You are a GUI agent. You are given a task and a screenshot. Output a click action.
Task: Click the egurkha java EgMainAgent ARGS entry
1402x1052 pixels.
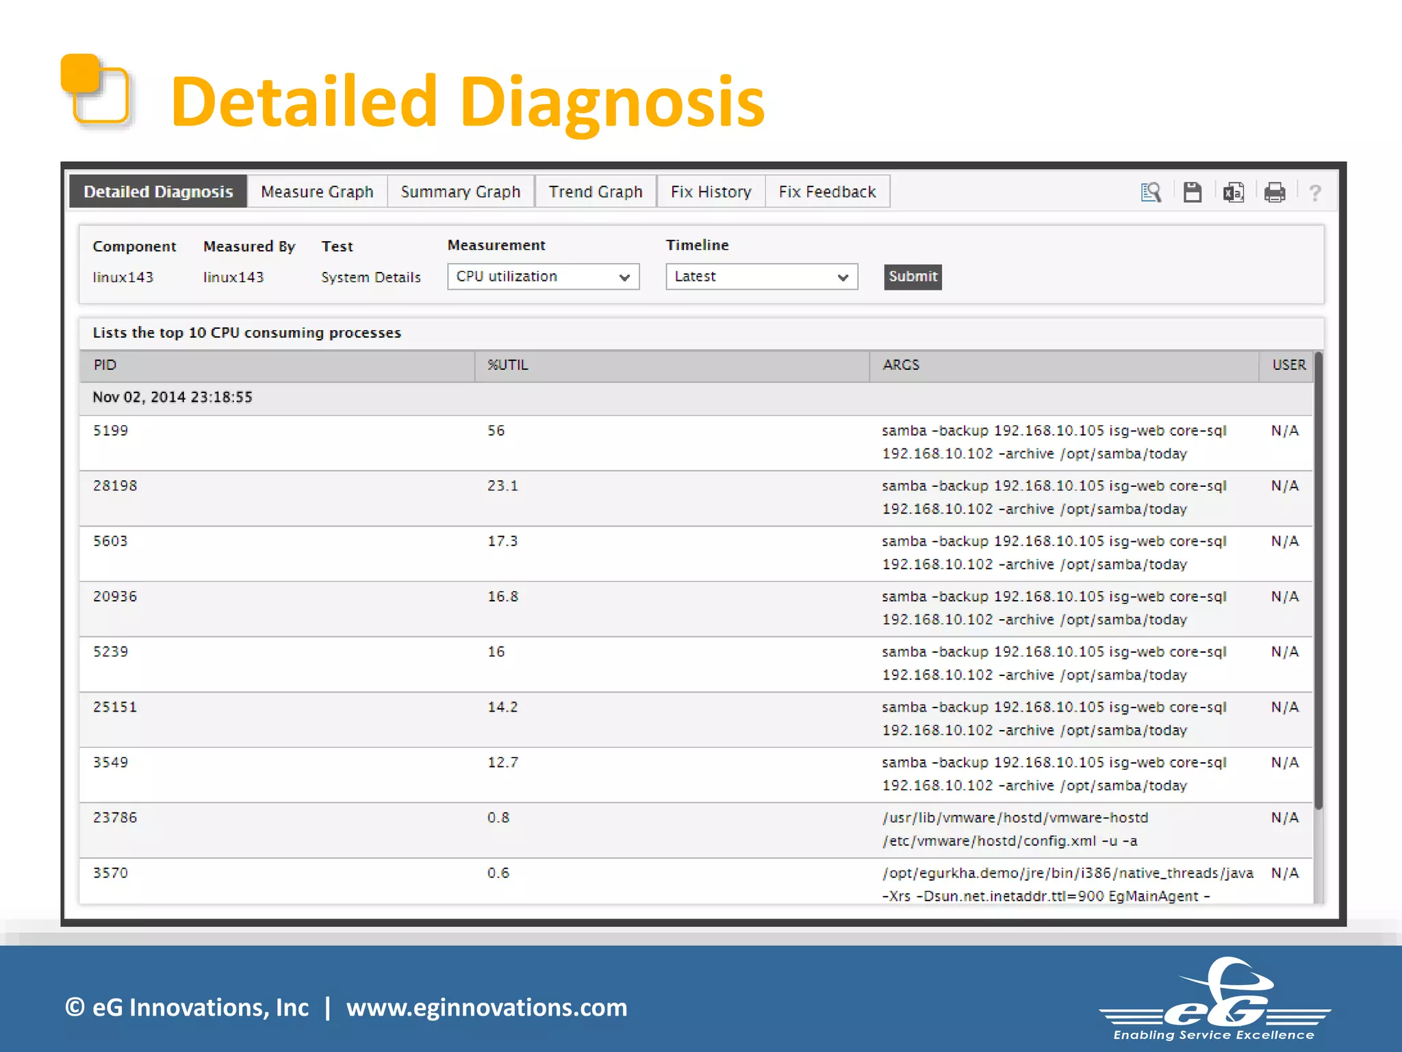(1068, 885)
